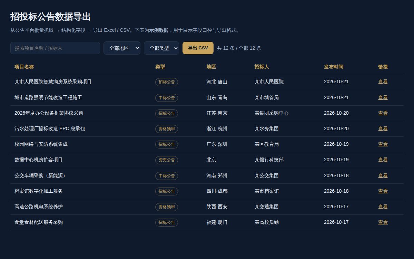The width and height of the screenshot is (414, 259).
Task: Click the 2026-10-18 date in 某市档案馆 row
Action: 336,191
